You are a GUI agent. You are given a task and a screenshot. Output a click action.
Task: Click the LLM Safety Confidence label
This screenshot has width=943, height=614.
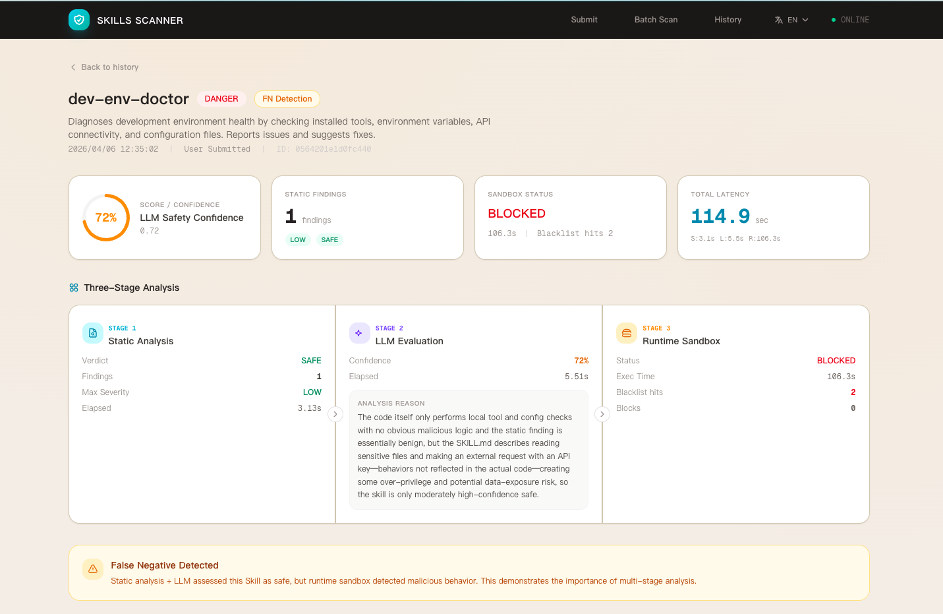pos(192,218)
